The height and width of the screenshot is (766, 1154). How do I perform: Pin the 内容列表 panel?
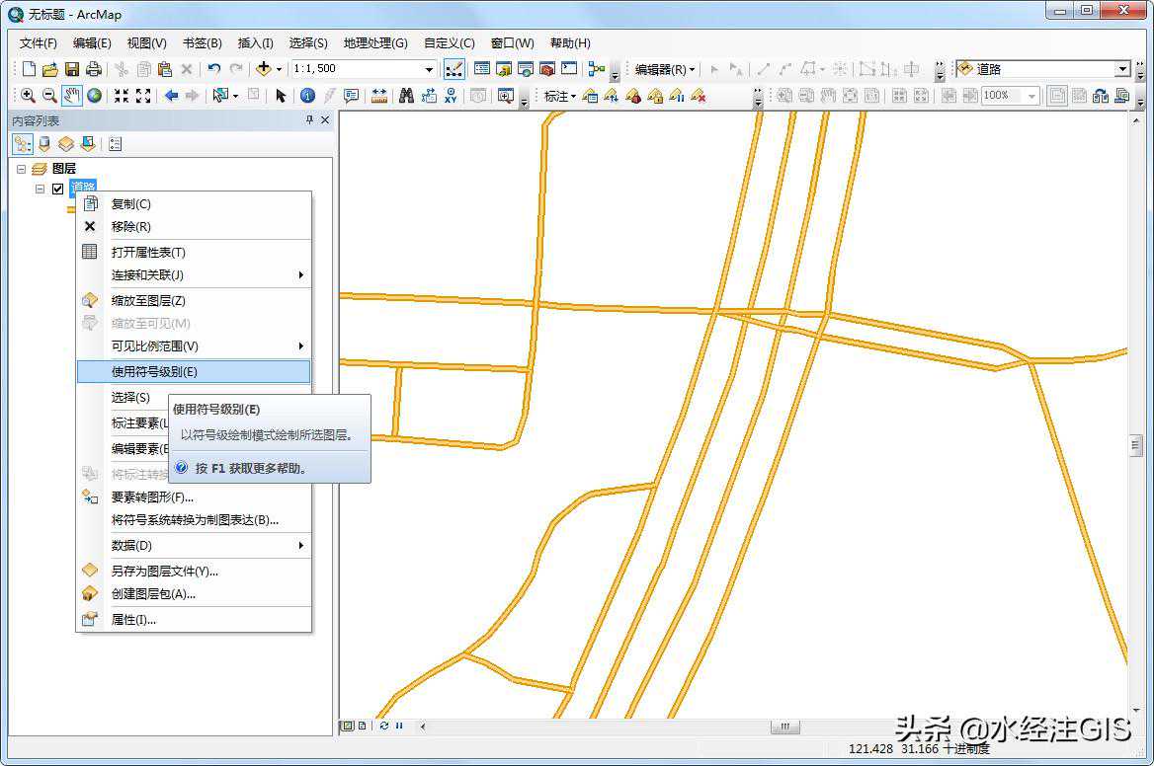(309, 120)
